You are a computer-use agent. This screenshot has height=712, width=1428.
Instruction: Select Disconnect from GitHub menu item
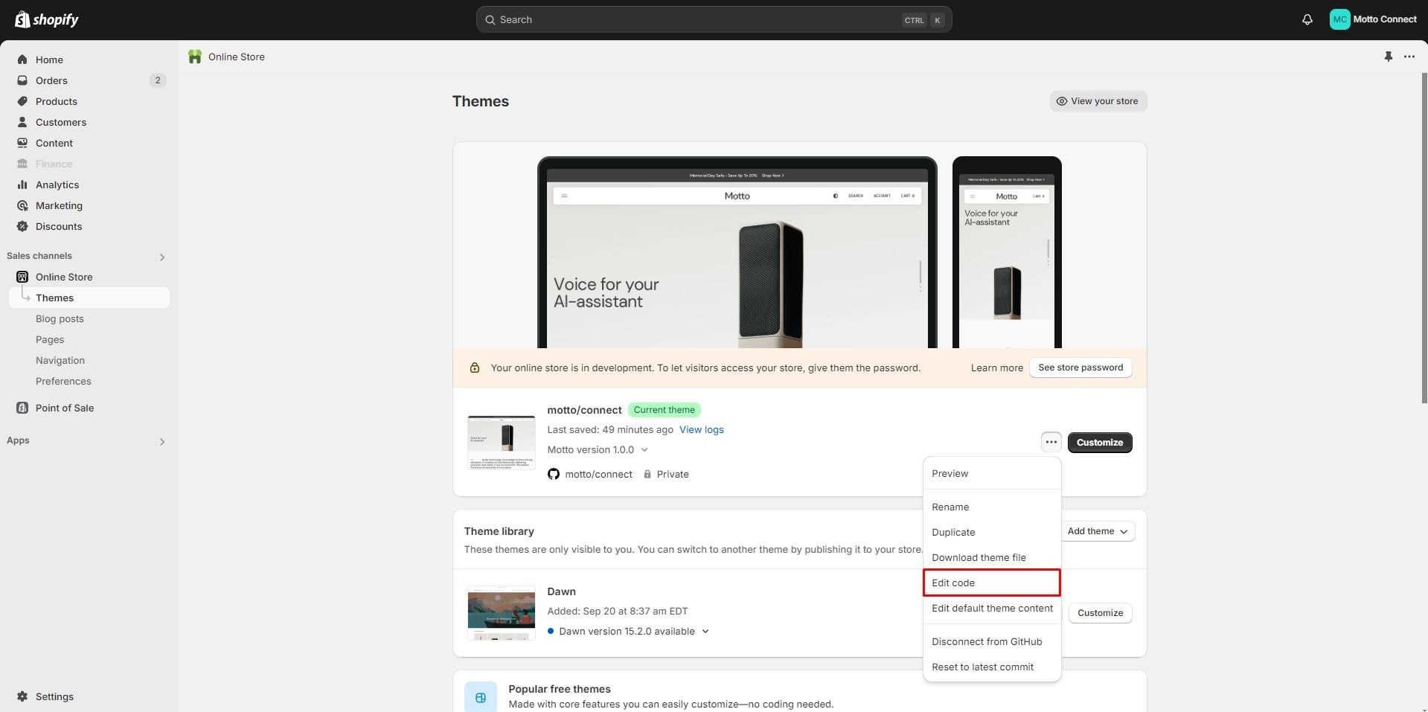(986, 641)
